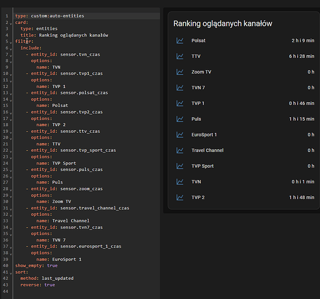
Task: Collapse the sort block fold arrow
Action: pyautogui.click(x=11, y=273)
